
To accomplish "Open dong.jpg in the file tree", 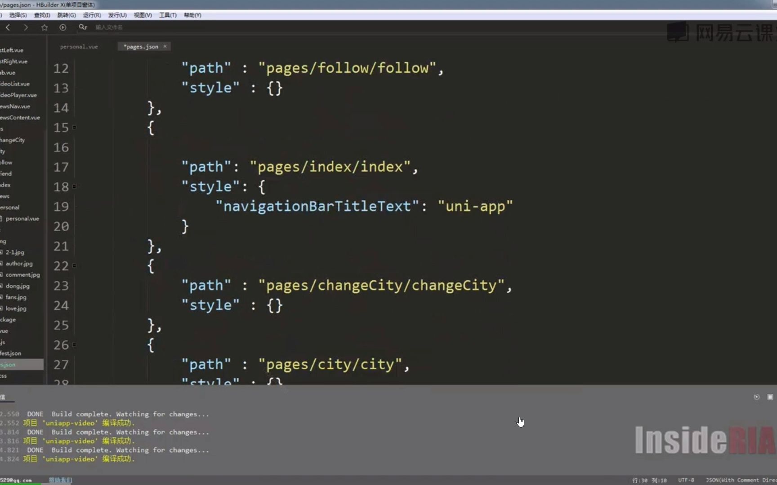I will tap(18, 286).
